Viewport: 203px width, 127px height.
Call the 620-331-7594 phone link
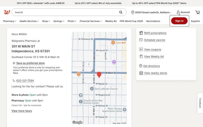point(25,80)
